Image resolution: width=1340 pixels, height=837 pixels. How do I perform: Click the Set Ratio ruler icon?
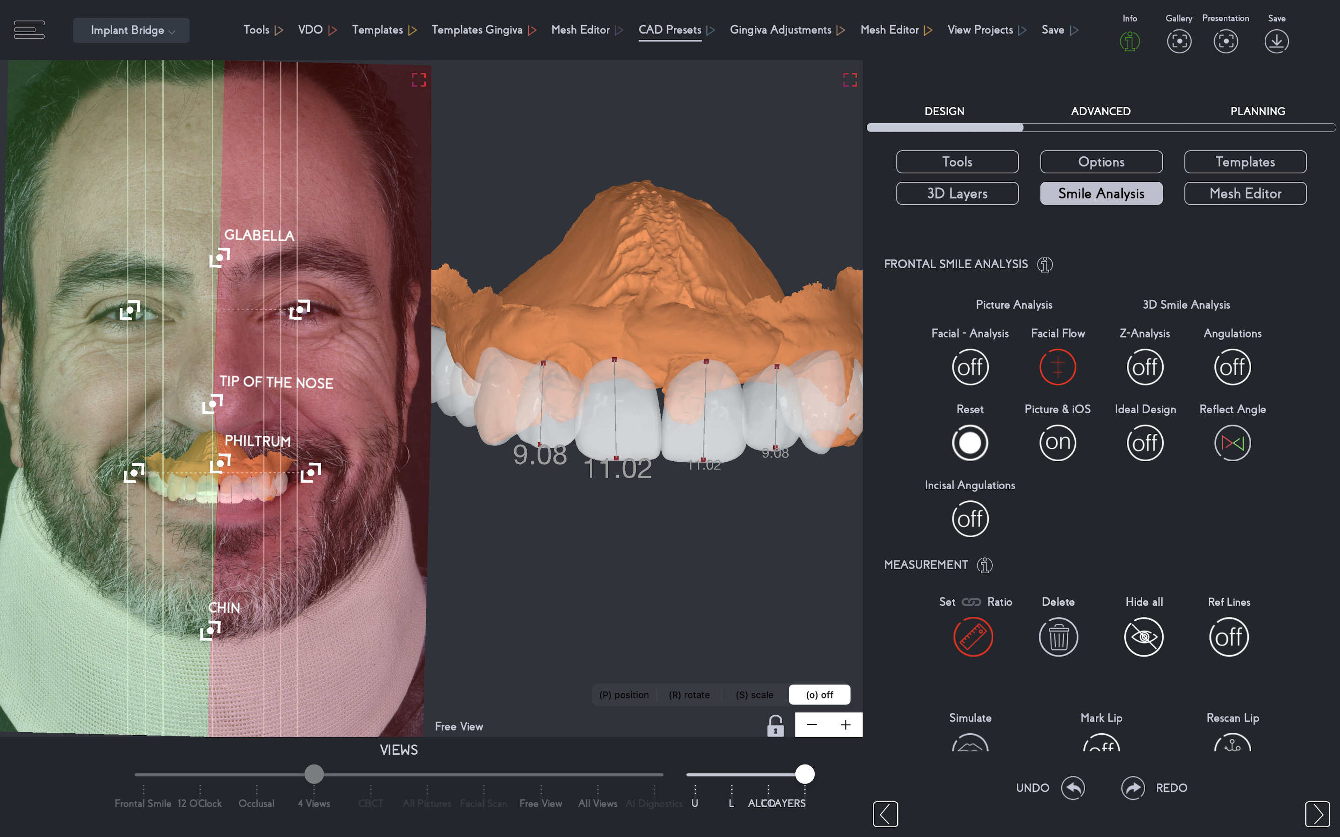(973, 637)
